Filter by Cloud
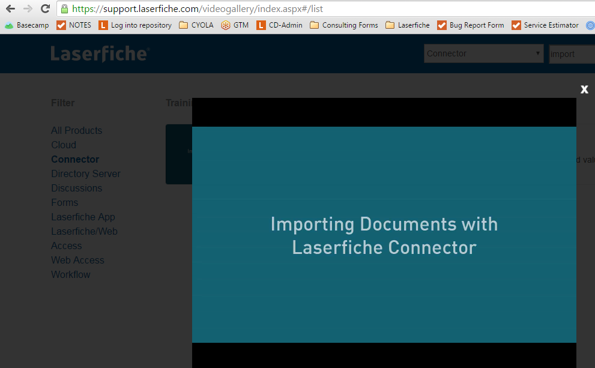The width and height of the screenshot is (595, 368). [x=64, y=145]
